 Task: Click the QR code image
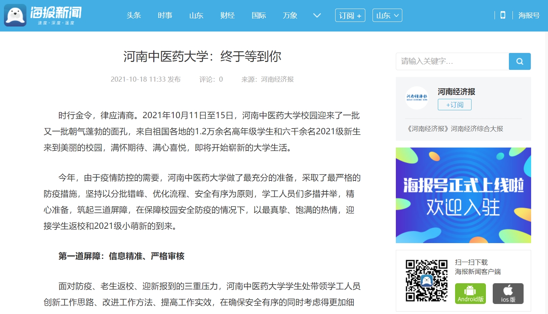point(426,281)
